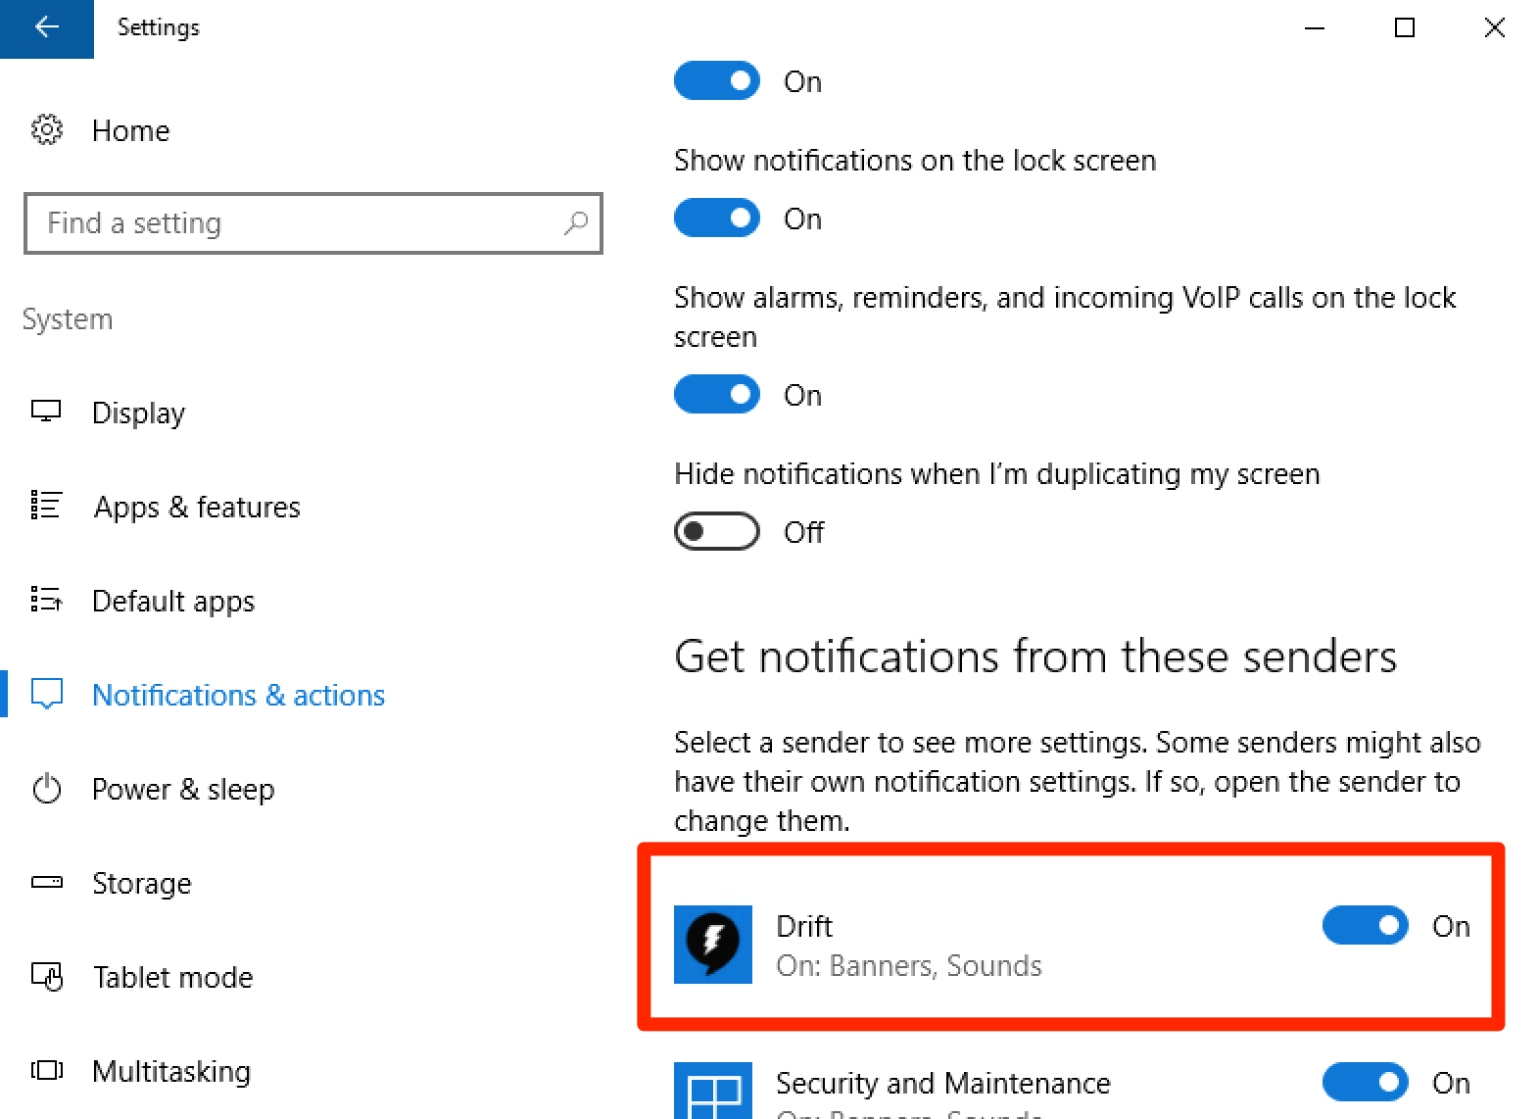Open the Security and Maintenance icon

click(x=713, y=1091)
